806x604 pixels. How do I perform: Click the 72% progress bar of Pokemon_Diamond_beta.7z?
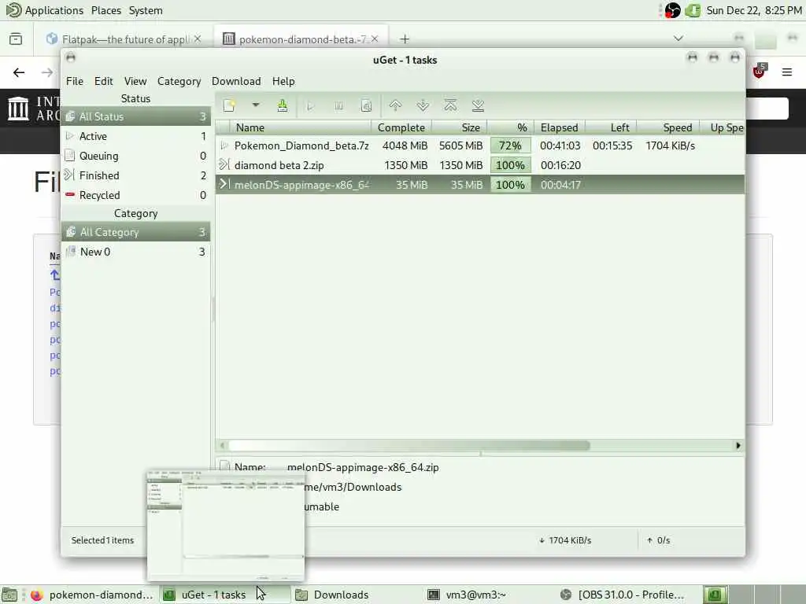point(510,145)
